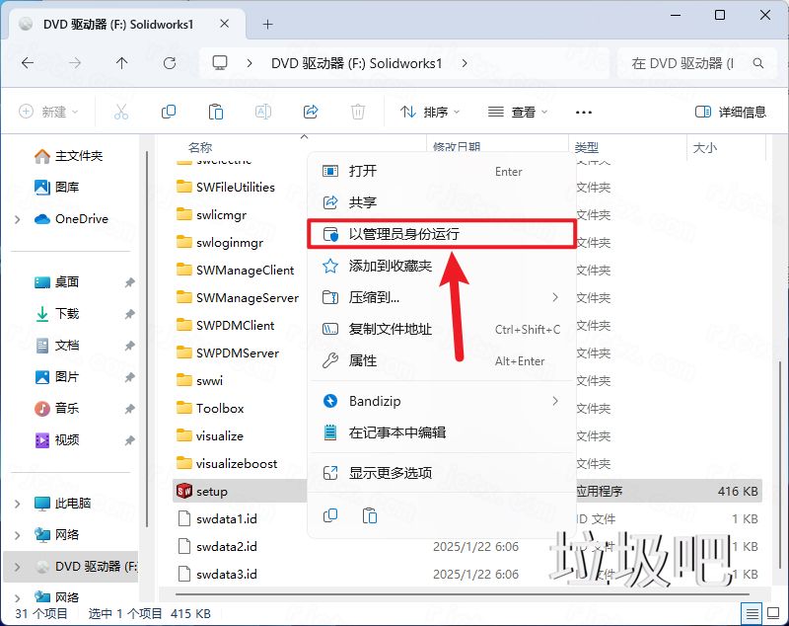This screenshot has height=626, width=789.
Task: Expand 此电脑 in the sidebar
Action: click(16, 503)
